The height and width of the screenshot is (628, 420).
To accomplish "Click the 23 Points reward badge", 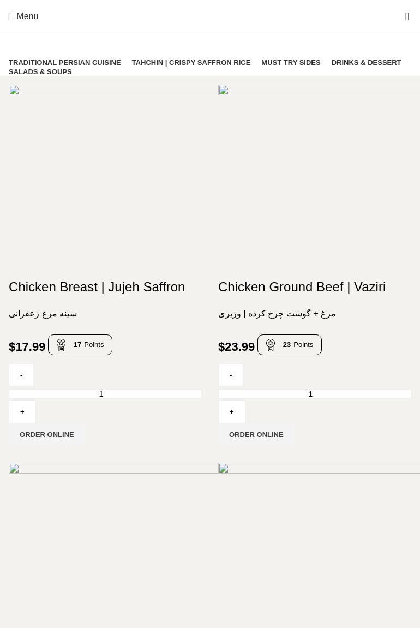I will (290, 345).
